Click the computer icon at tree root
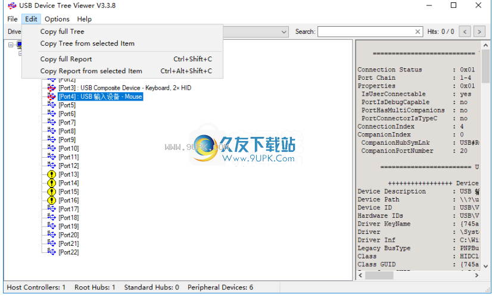This screenshot has width=492, height=297. [19, 45]
